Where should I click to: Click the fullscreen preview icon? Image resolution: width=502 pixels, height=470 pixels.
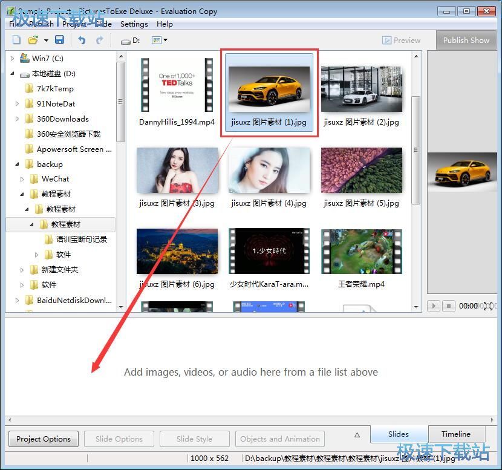pyautogui.click(x=488, y=306)
